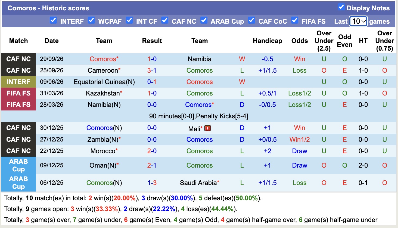This screenshot has height=228, width=398.
Task: Click the Morocco 2-0 match score
Action: [152, 151]
